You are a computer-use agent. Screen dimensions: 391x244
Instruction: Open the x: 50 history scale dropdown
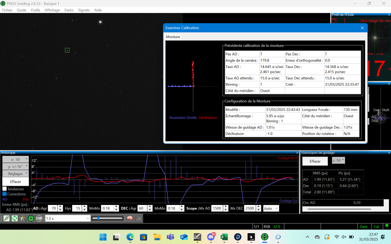(x=16, y=159)
